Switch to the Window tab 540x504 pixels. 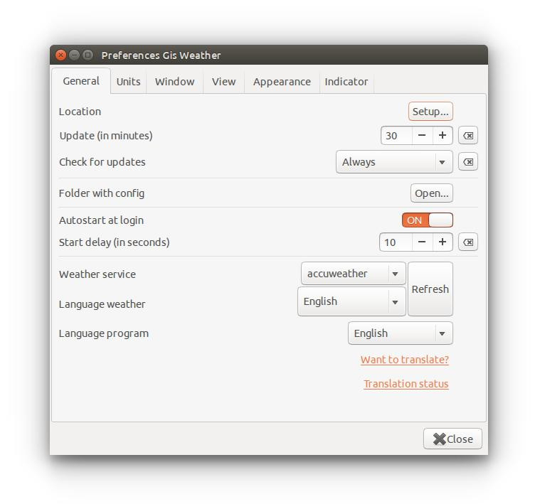[174, 82]
